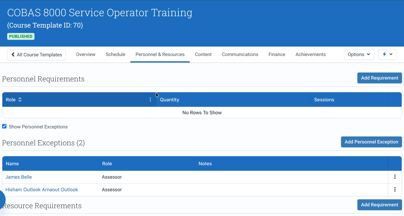Image resolution: width=404 pixels, height=216 pixels.
Task: Click the Course Template ID: 70 text
Action: [x=45, y=25]
